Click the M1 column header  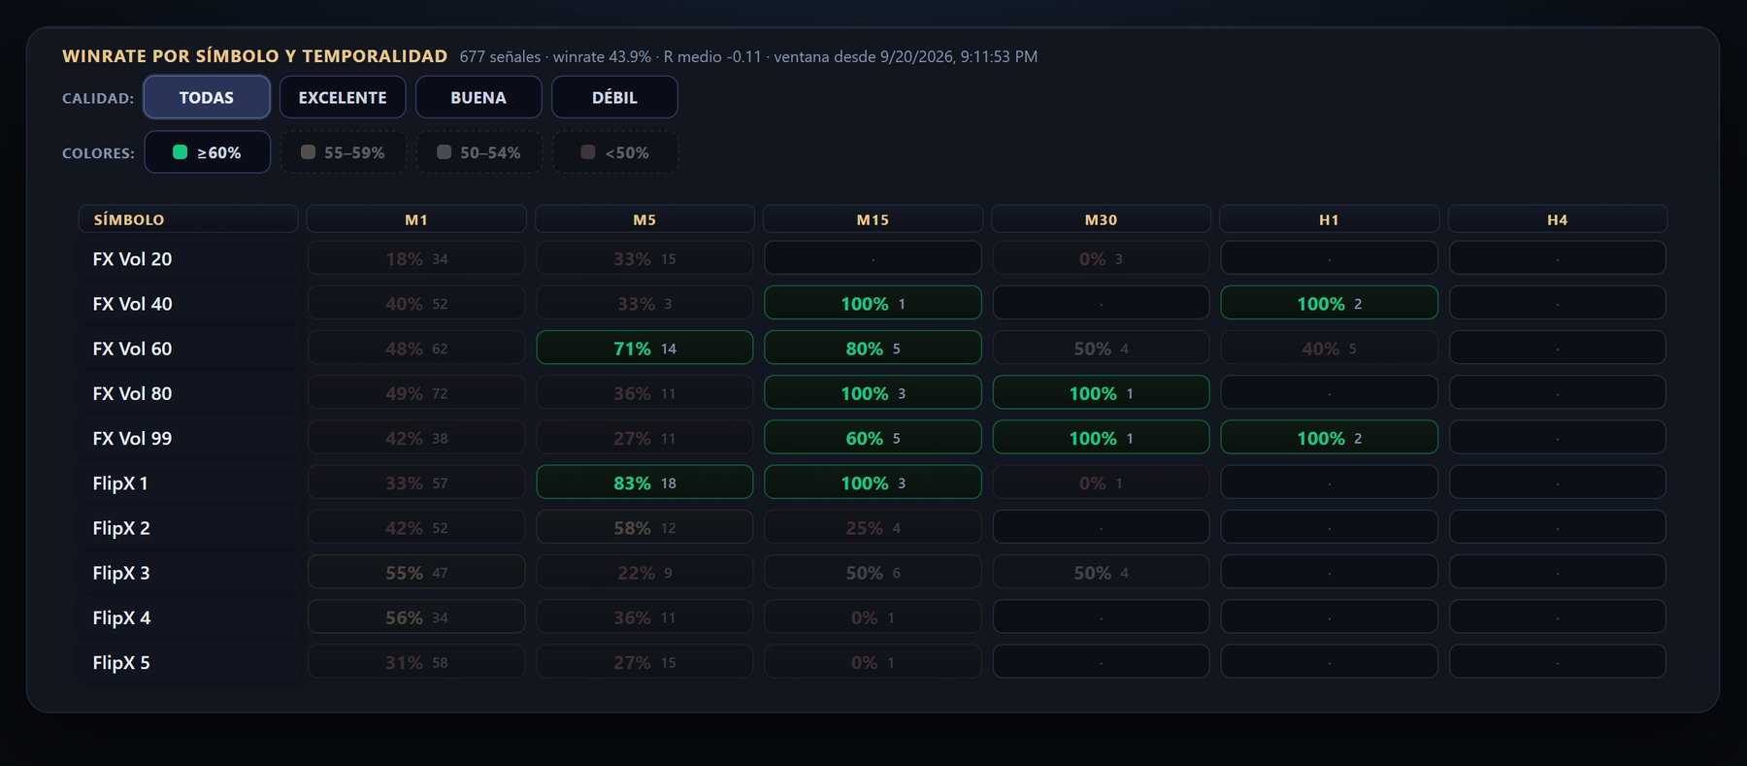pyautogui.click(x=416, y=218)
